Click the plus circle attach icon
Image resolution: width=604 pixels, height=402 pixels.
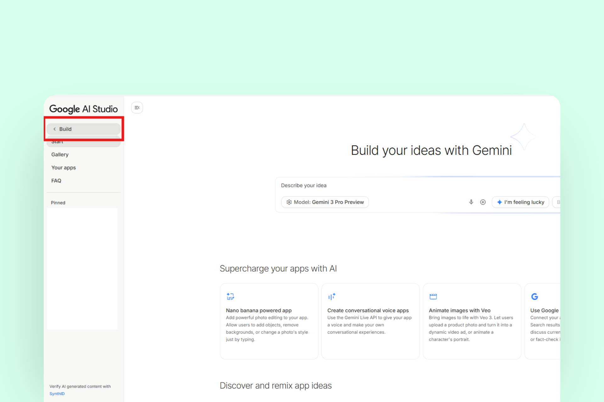coord(483,202)
